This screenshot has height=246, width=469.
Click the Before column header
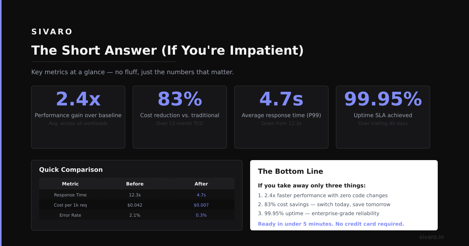coord(135,184)
